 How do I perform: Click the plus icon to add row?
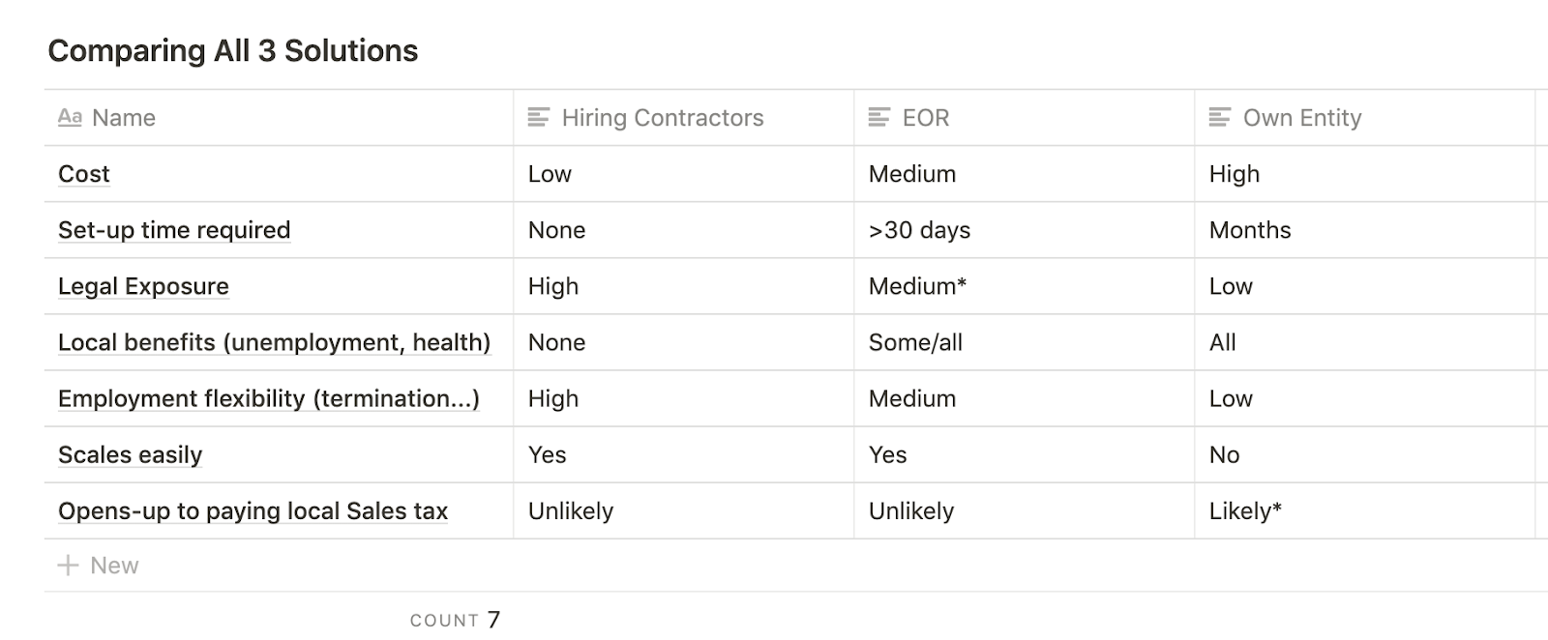pos(68,566)
